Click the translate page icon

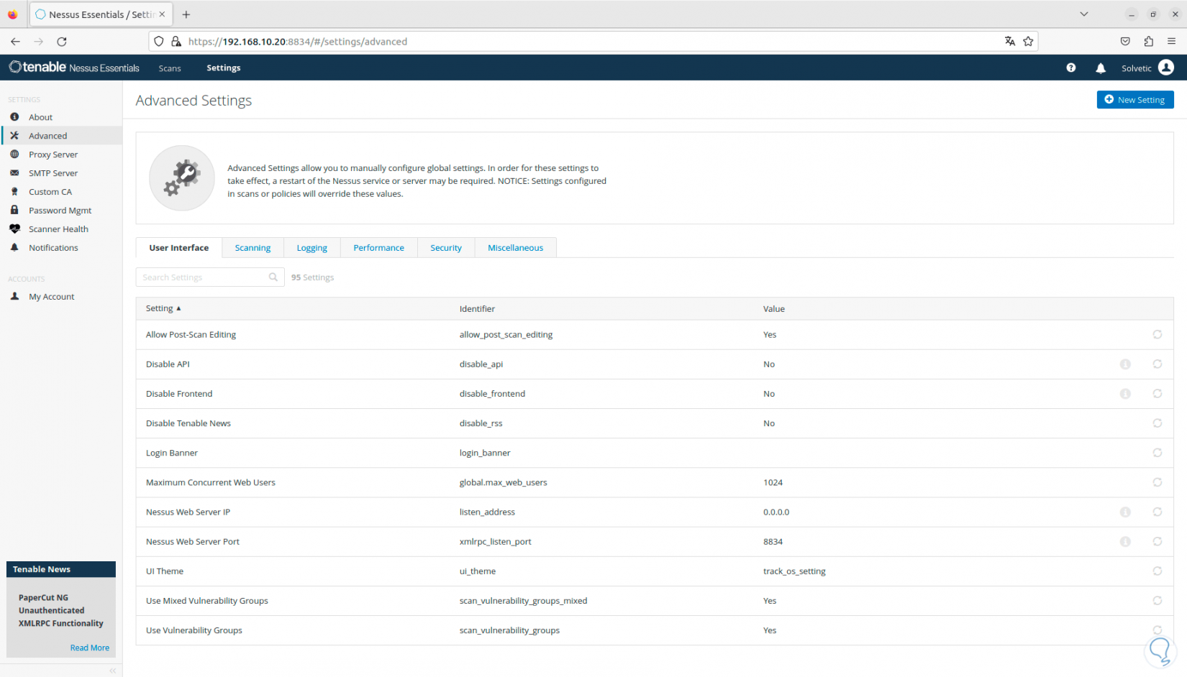point(1010,42)
